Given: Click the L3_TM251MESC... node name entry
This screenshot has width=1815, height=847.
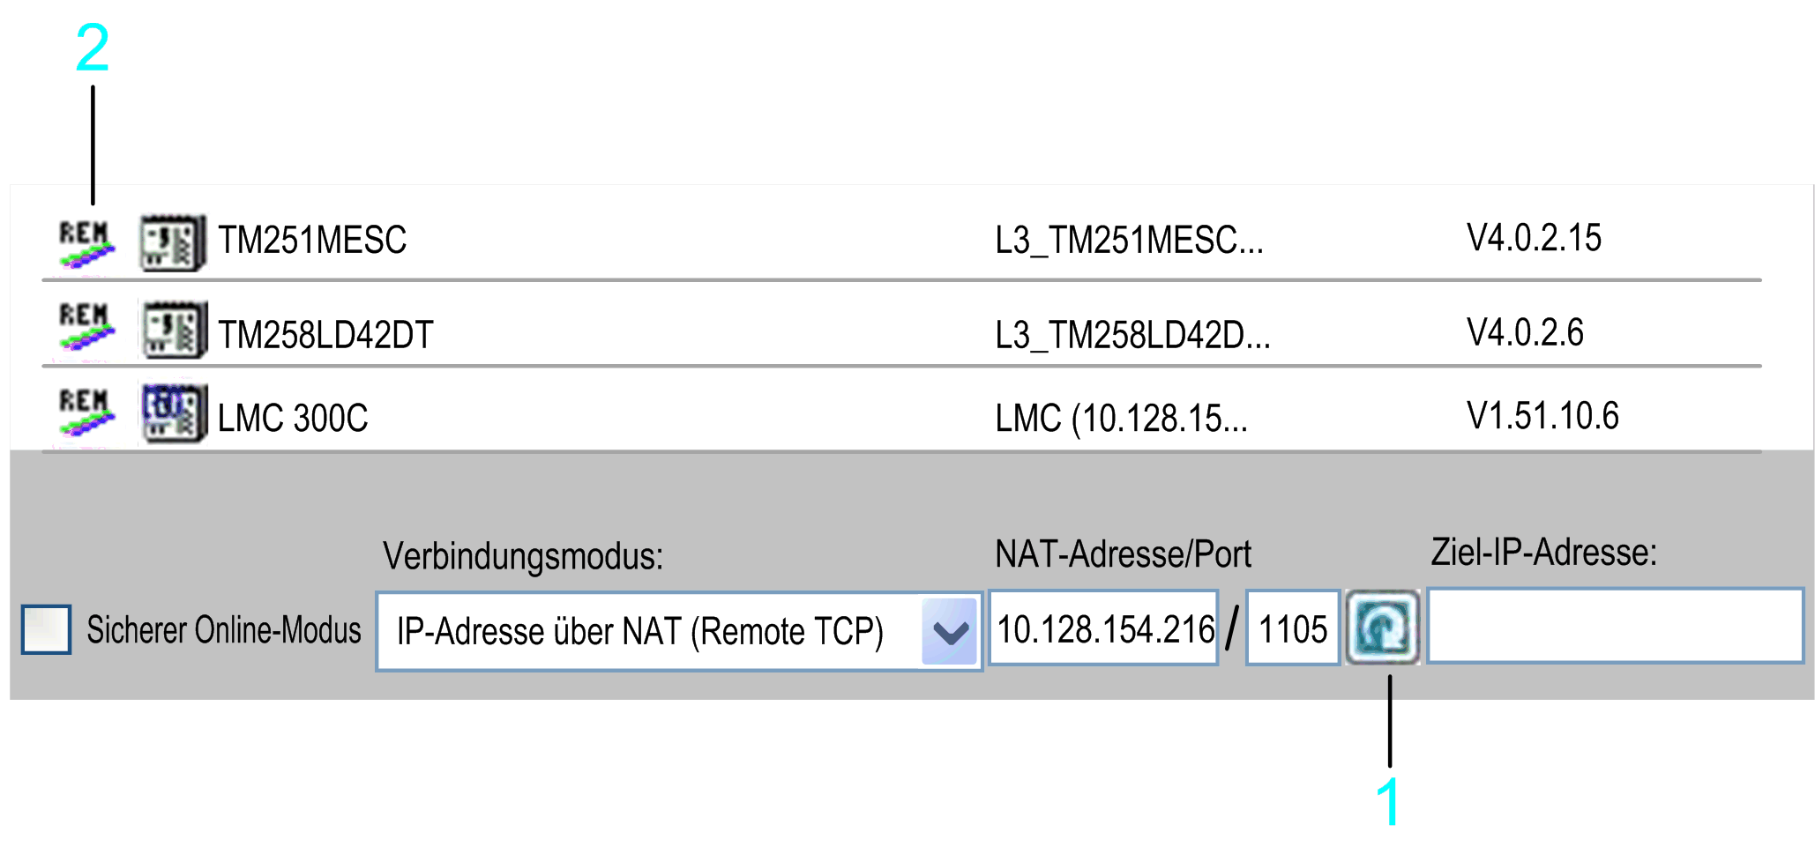Looking at the screenshot, I should point(1129,240).
